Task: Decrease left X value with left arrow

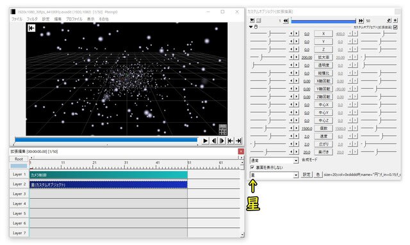Action: tap(291, 33)
